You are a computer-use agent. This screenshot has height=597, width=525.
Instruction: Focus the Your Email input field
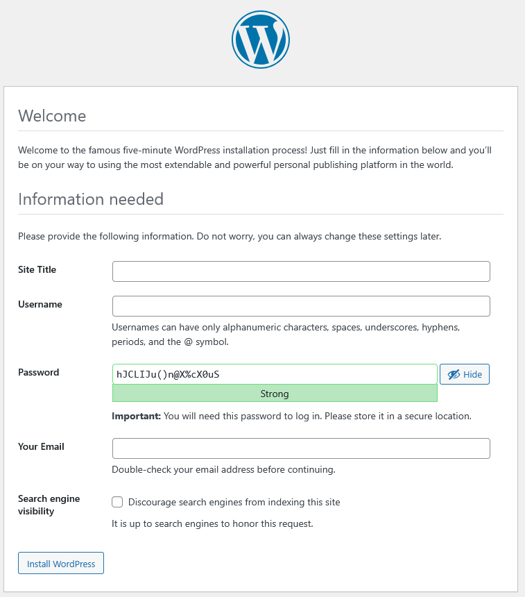click(301, 448)
